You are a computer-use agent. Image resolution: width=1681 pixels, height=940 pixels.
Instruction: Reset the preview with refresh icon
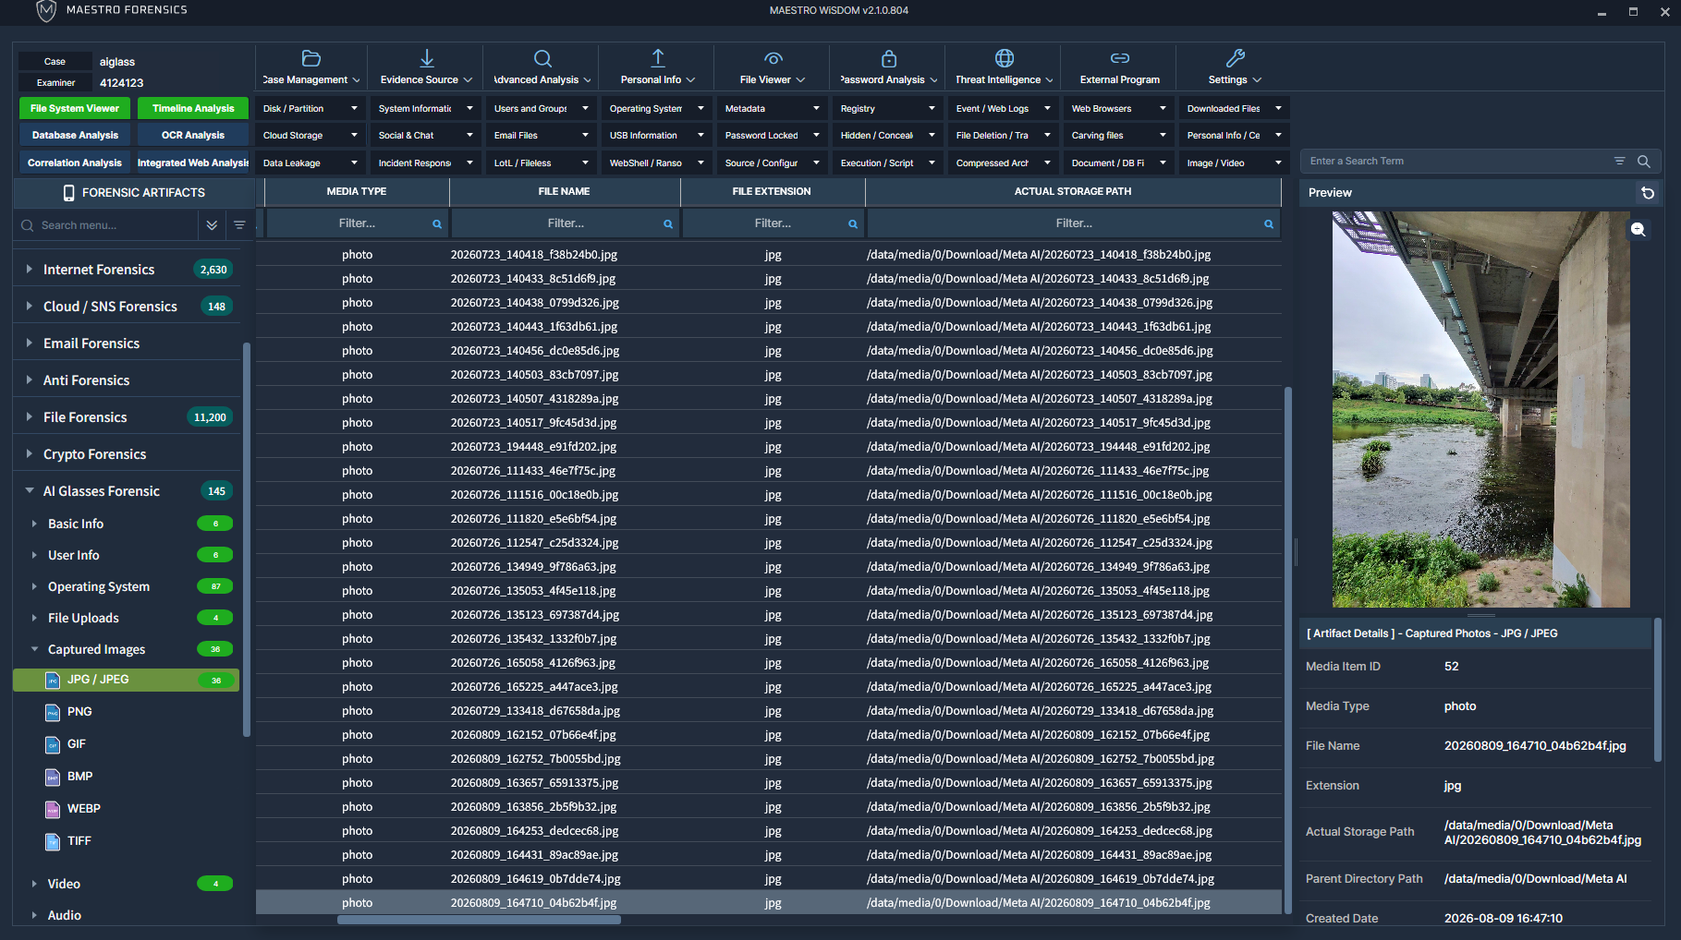(x=1648, y=193)
